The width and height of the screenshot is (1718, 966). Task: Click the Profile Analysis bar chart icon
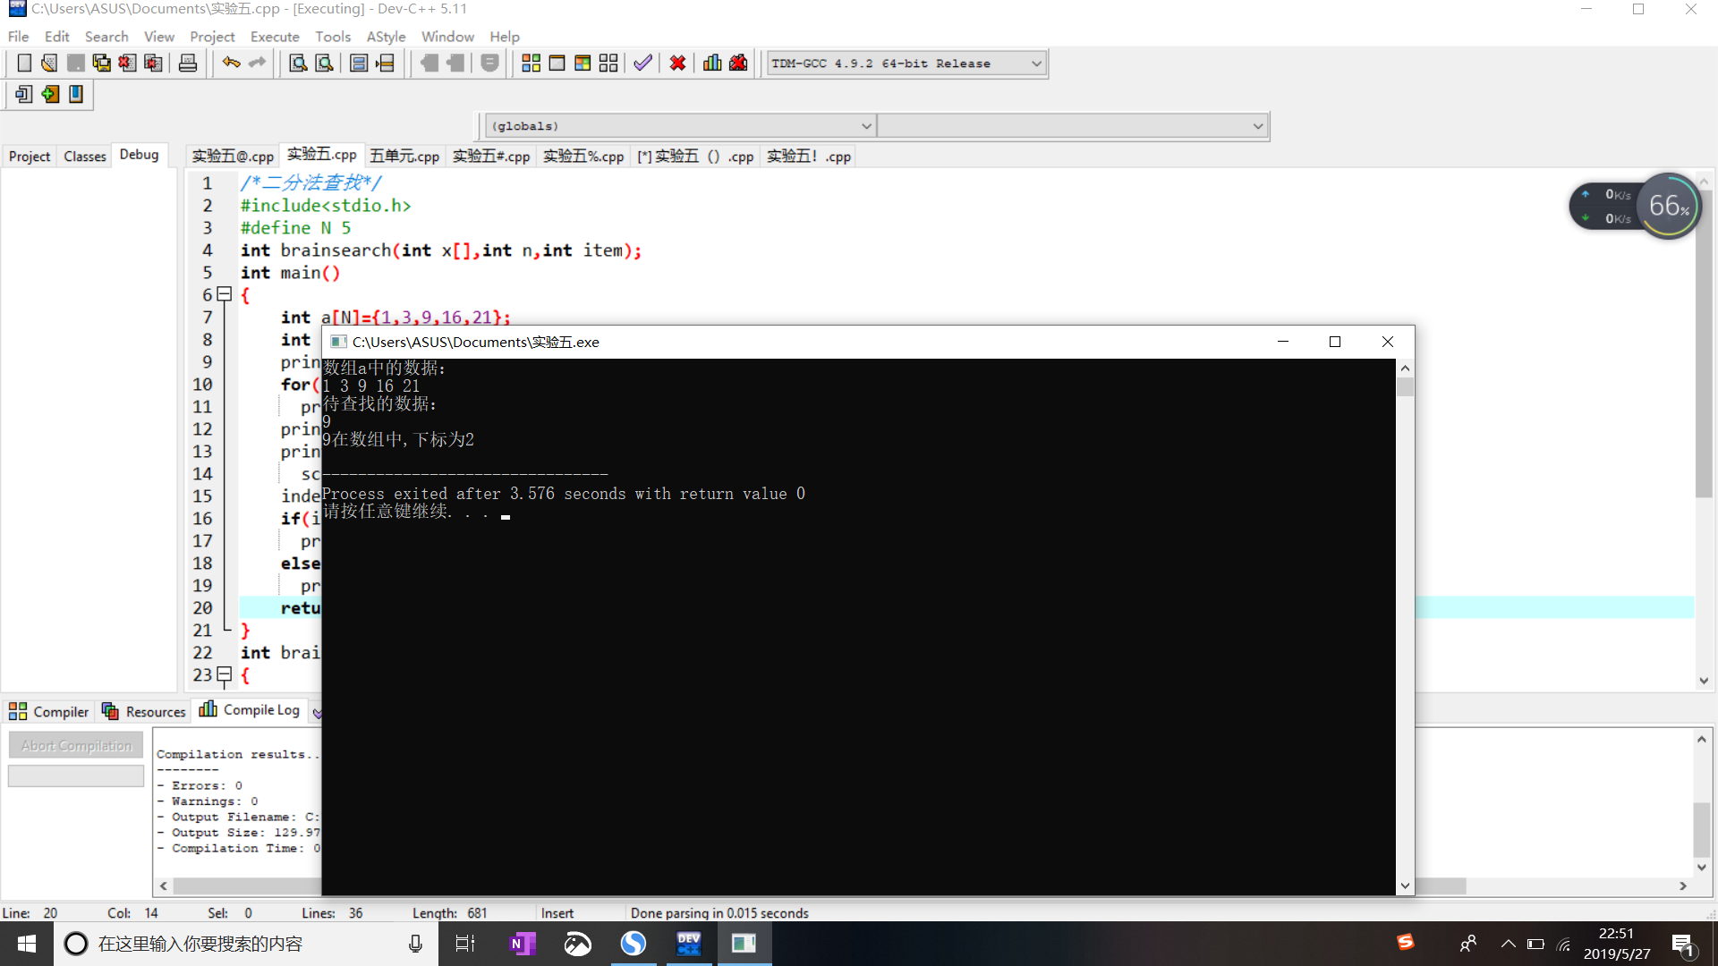[712, 64]
